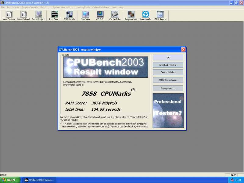Image resolution: width=244 pixels, height=183 pixels.
Task: Click the CPUBench2003 app icon in title bar
Action: (2, 2)
